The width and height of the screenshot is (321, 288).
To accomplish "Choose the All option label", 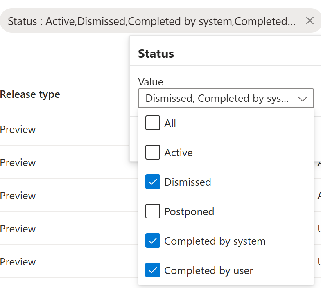I will 170,123.
